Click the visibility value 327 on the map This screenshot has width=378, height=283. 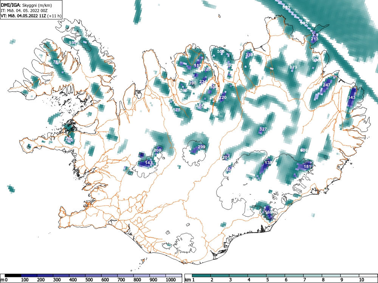tap(263, 129)
